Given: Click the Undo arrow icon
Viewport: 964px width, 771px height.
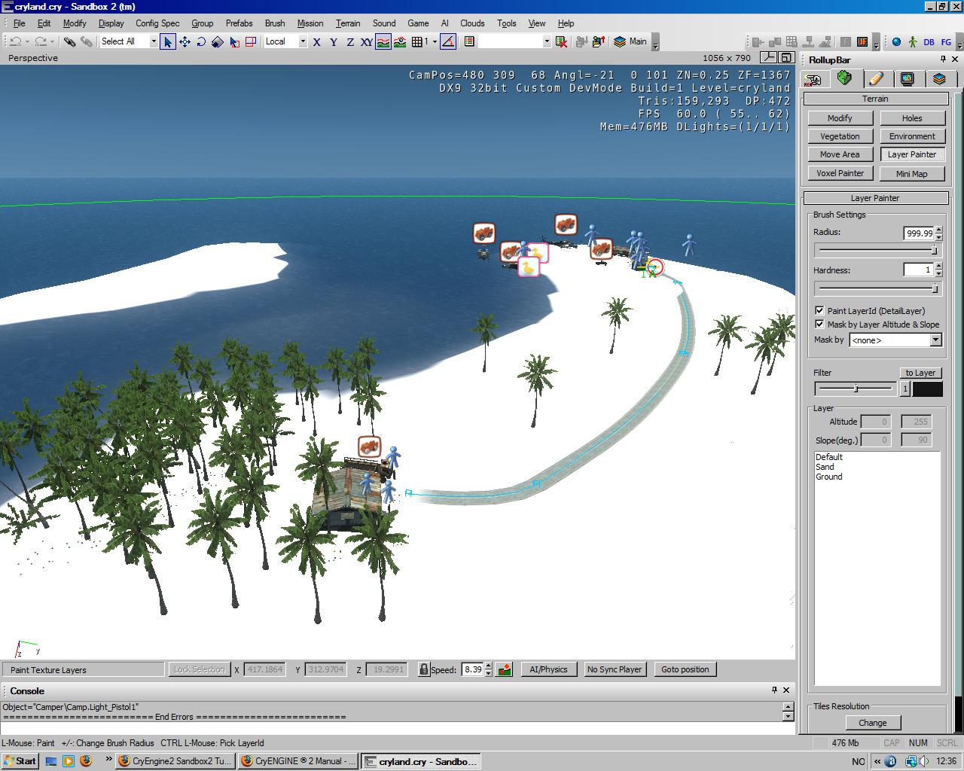Looking at the screenshot, I should pyautogui.click(x=16, y=41).
